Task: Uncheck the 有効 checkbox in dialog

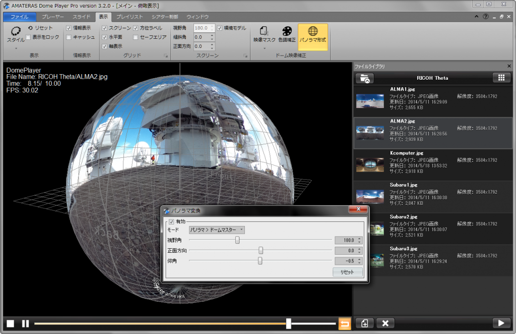Action: [171, 221]
